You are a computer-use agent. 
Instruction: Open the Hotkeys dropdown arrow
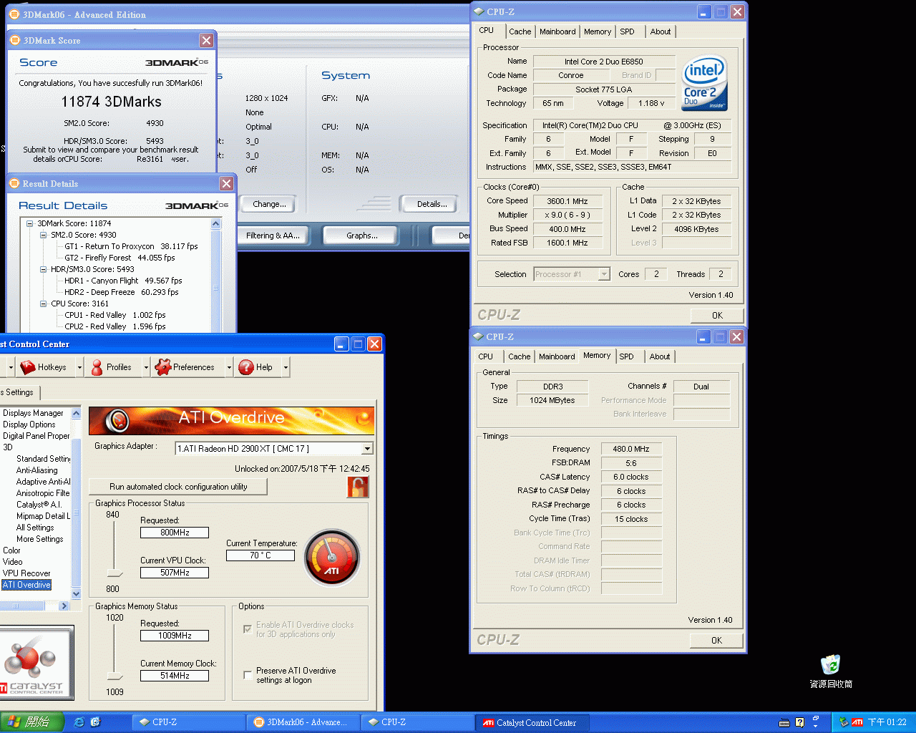79,367
